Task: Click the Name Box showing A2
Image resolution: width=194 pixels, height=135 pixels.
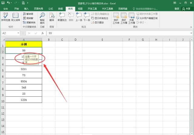Action: [x=9, y=33]
